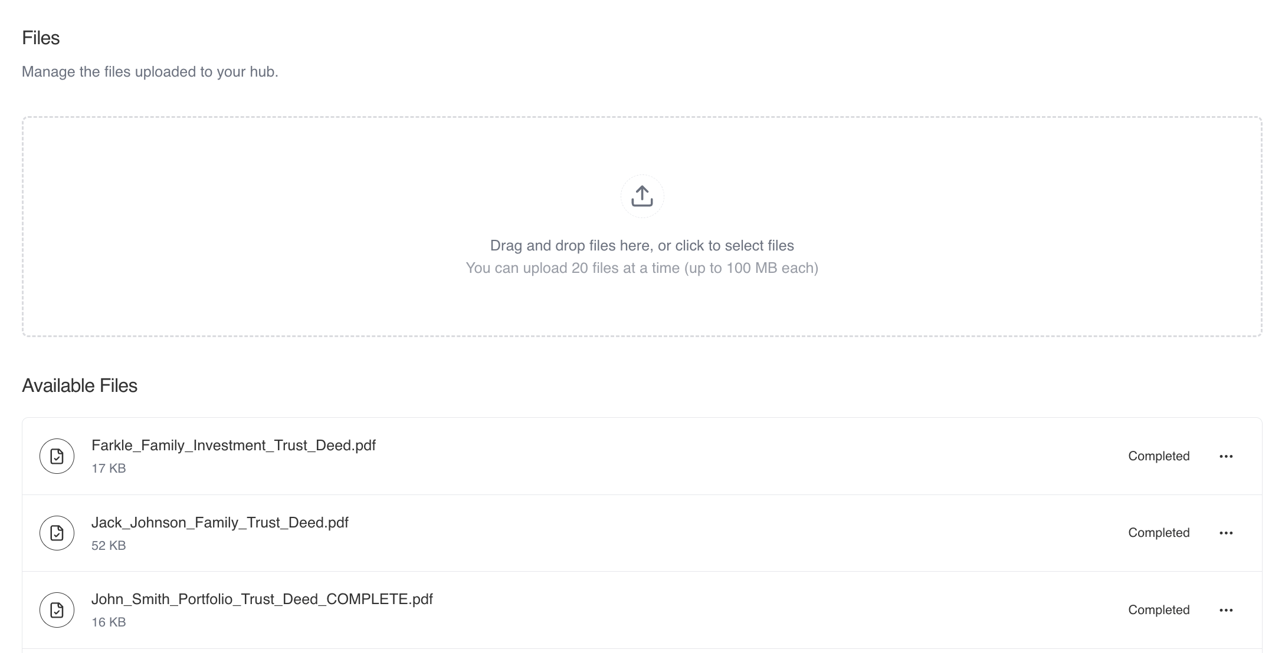The height and width of the screenshot is (653, 1272).
Task: Click the drag and drop upload area
Action: tap(642, 227)
